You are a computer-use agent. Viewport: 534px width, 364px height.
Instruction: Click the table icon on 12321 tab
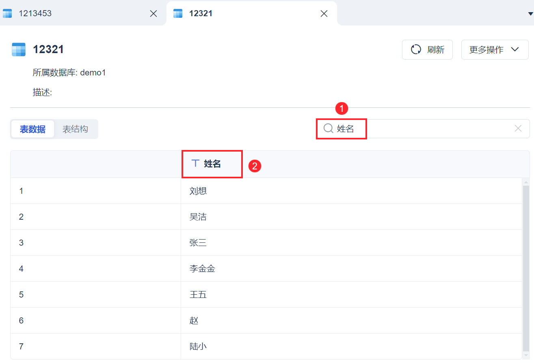[178, 13]
